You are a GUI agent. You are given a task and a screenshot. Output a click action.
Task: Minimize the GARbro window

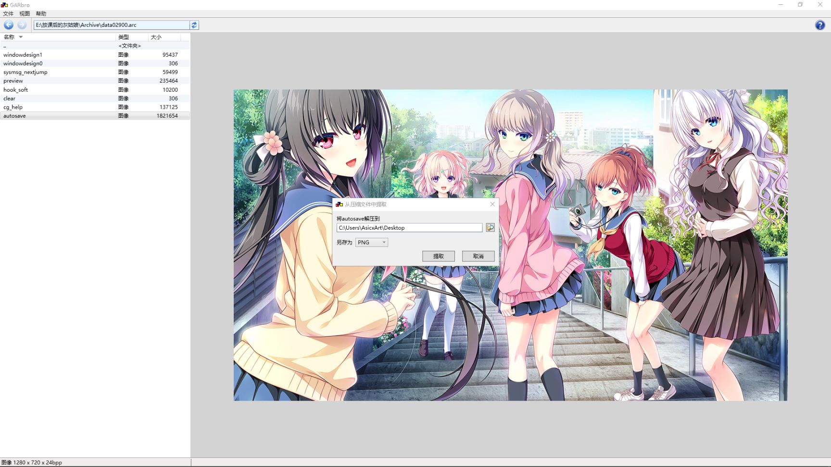781,5
